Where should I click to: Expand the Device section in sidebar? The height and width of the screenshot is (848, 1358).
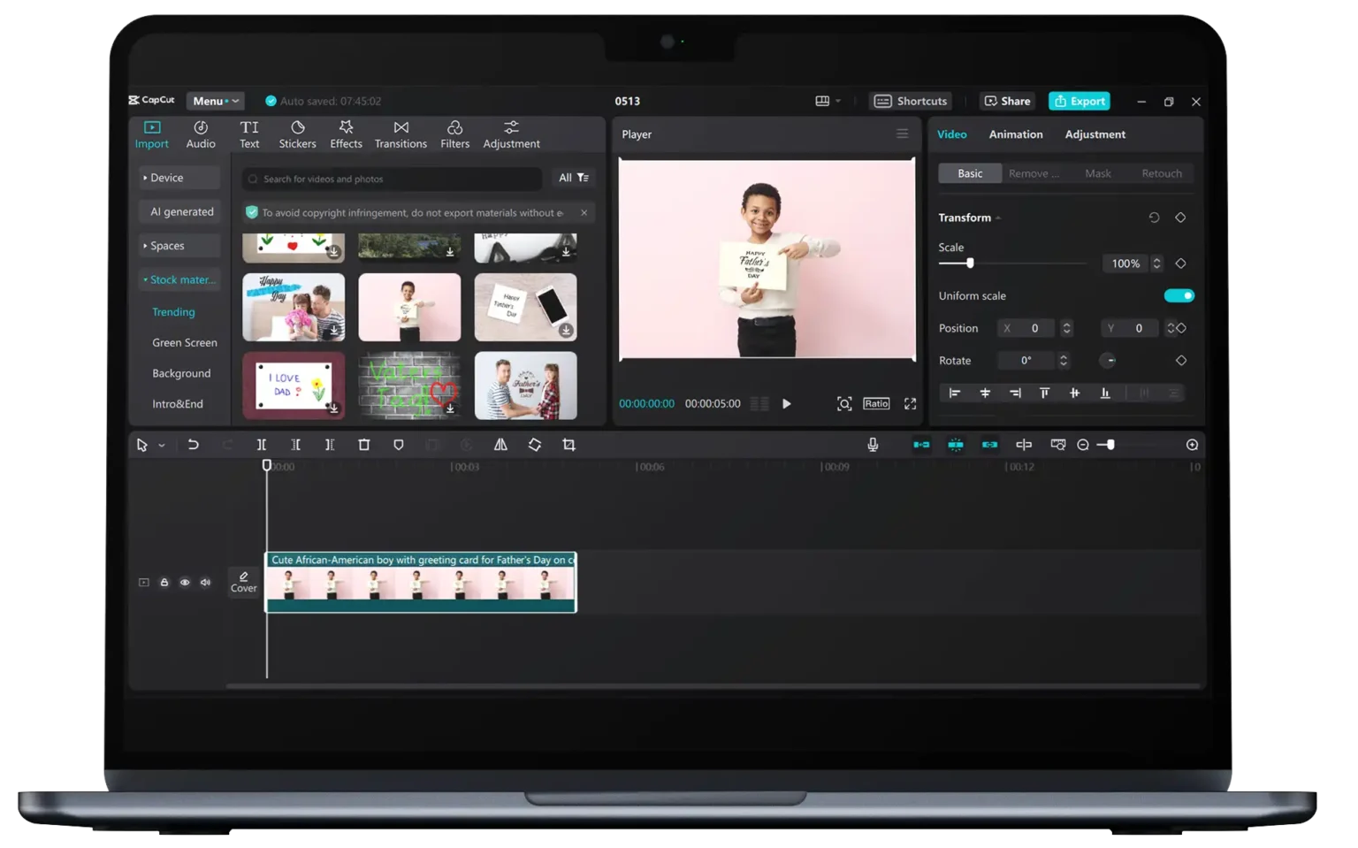click(179, 178)
